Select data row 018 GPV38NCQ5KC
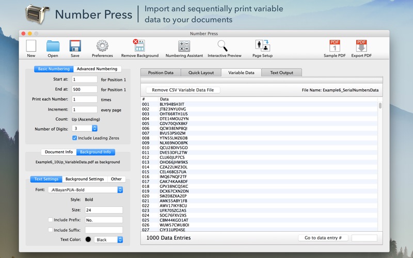Viewport: 413px width, 258px height. point(260,186)
